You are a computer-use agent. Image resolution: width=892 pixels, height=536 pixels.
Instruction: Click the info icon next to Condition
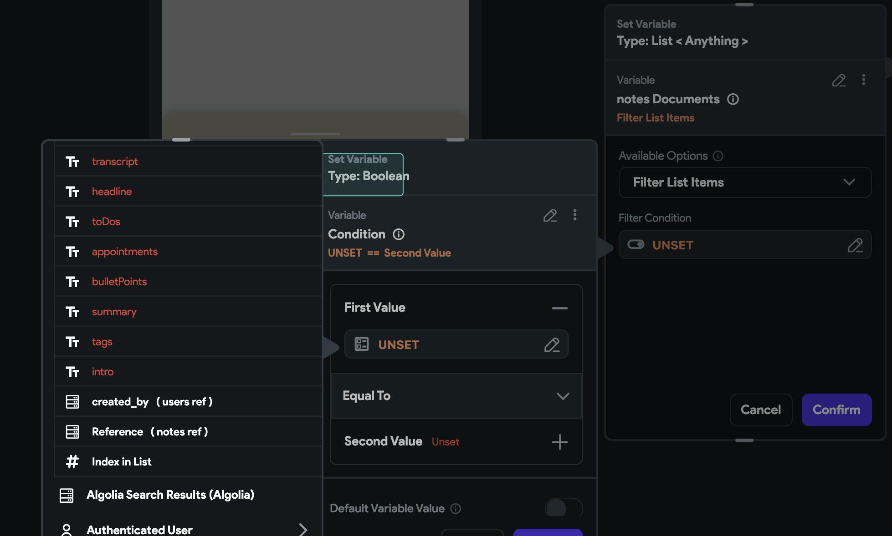pyautogui.click(x=399, y=234)
